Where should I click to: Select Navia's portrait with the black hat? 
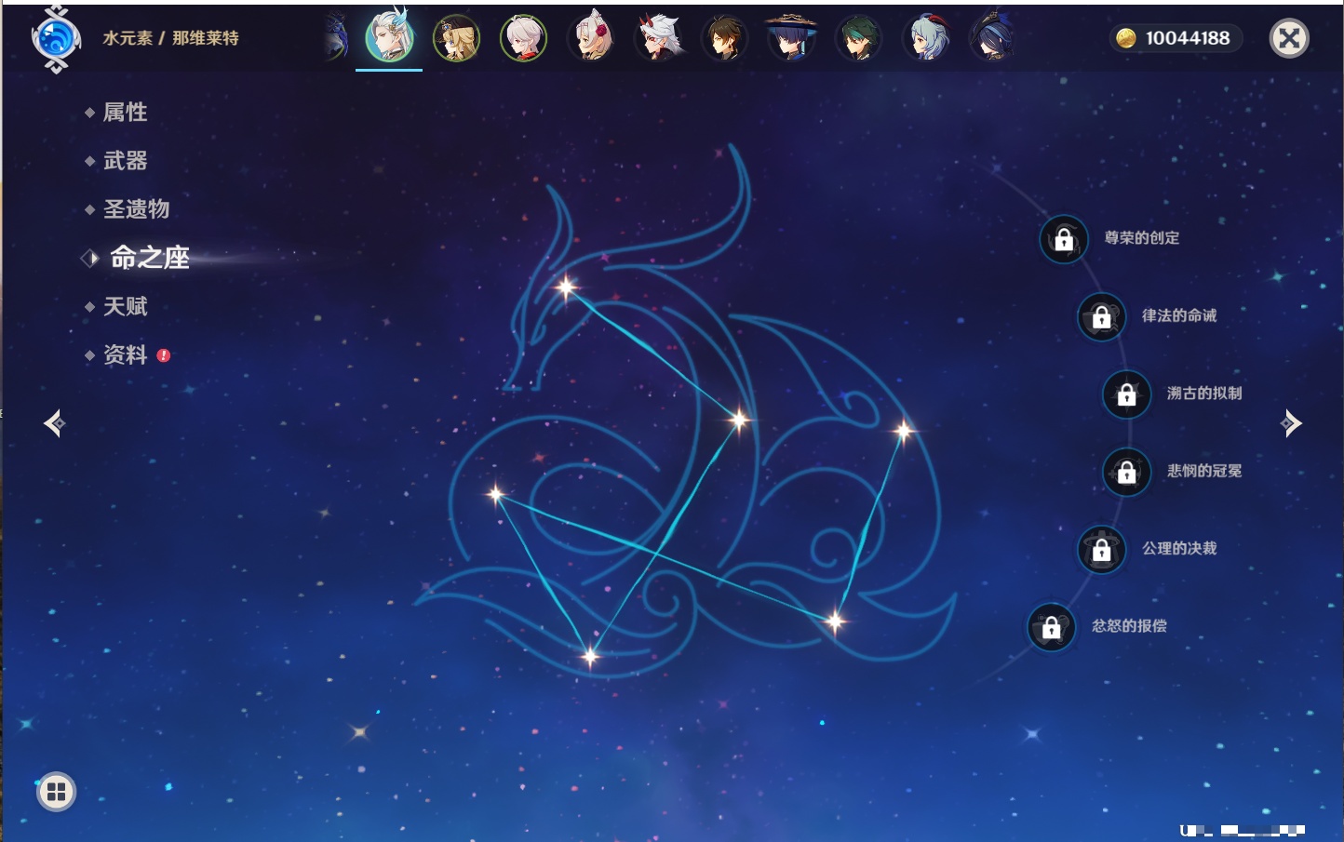point(456,39)
